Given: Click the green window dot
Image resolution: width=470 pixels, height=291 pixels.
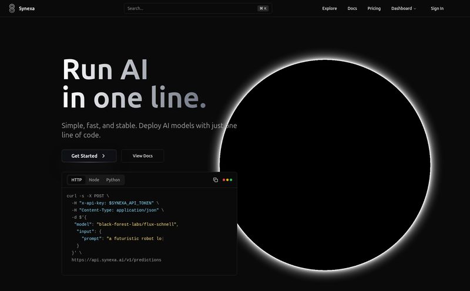Looking at the screenshot, I should coord(231,180).
